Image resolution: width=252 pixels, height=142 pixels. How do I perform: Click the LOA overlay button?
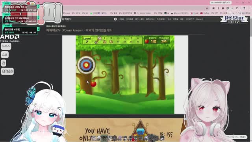click(x=6, y=47)
